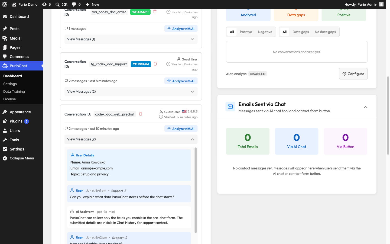This screenshot has height=244, width=390.
Task: Click the comments bubble icon in admin bar
Action: pyautogui.click(x=74, y=4)
